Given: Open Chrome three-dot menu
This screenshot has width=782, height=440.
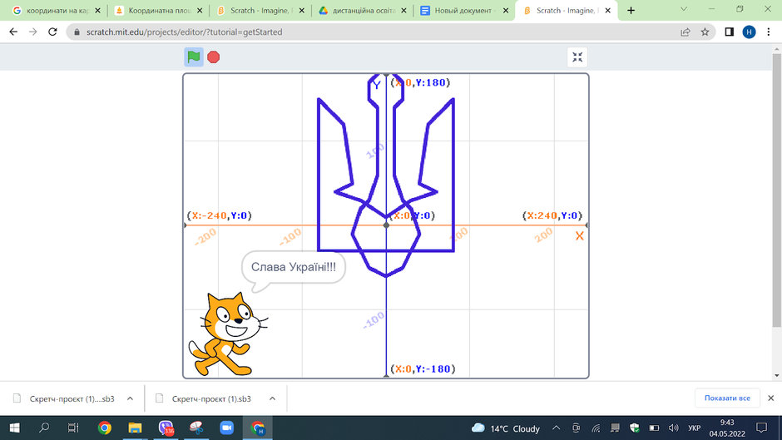Looking at the screenshot, I should [x=769, y=32].
